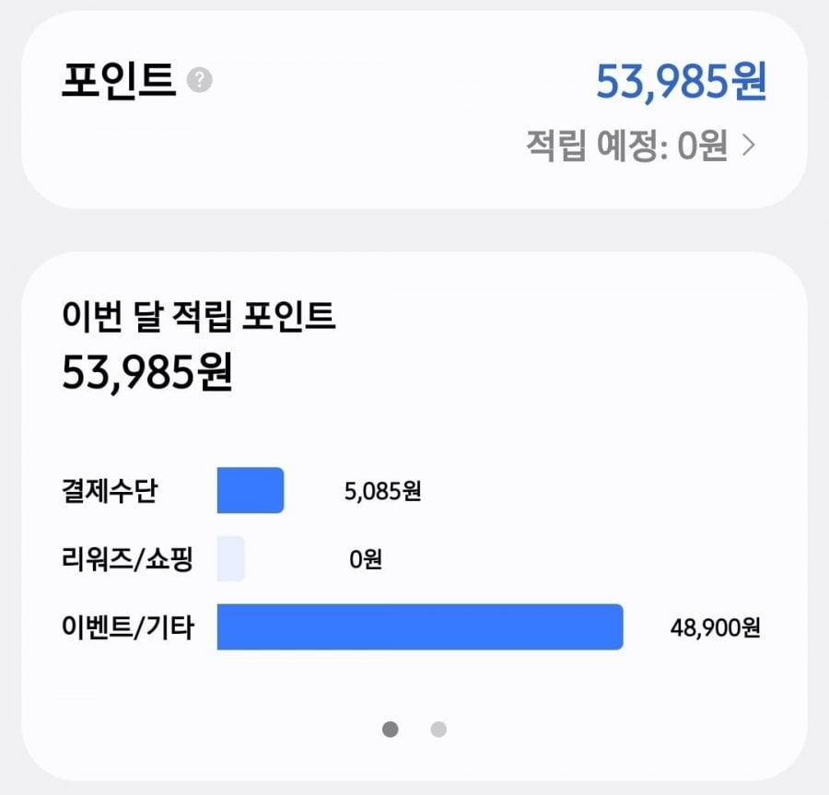The width and height of the screenshot is (829, 795).
Task: Switch to second page indicator dot
Action: 438,730
